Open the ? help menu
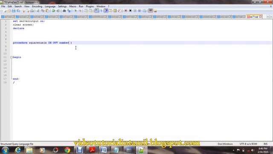273x154 pixels. point(108,6)
